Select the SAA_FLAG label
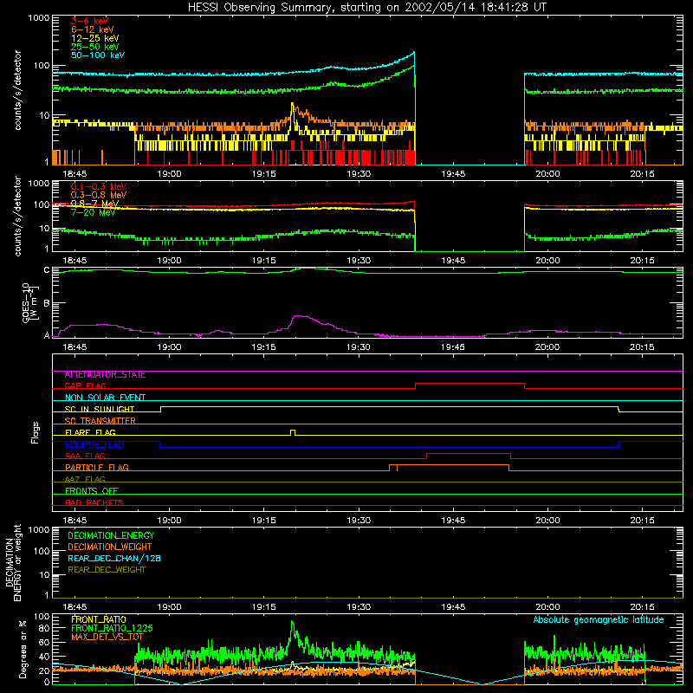 [85, 456]
